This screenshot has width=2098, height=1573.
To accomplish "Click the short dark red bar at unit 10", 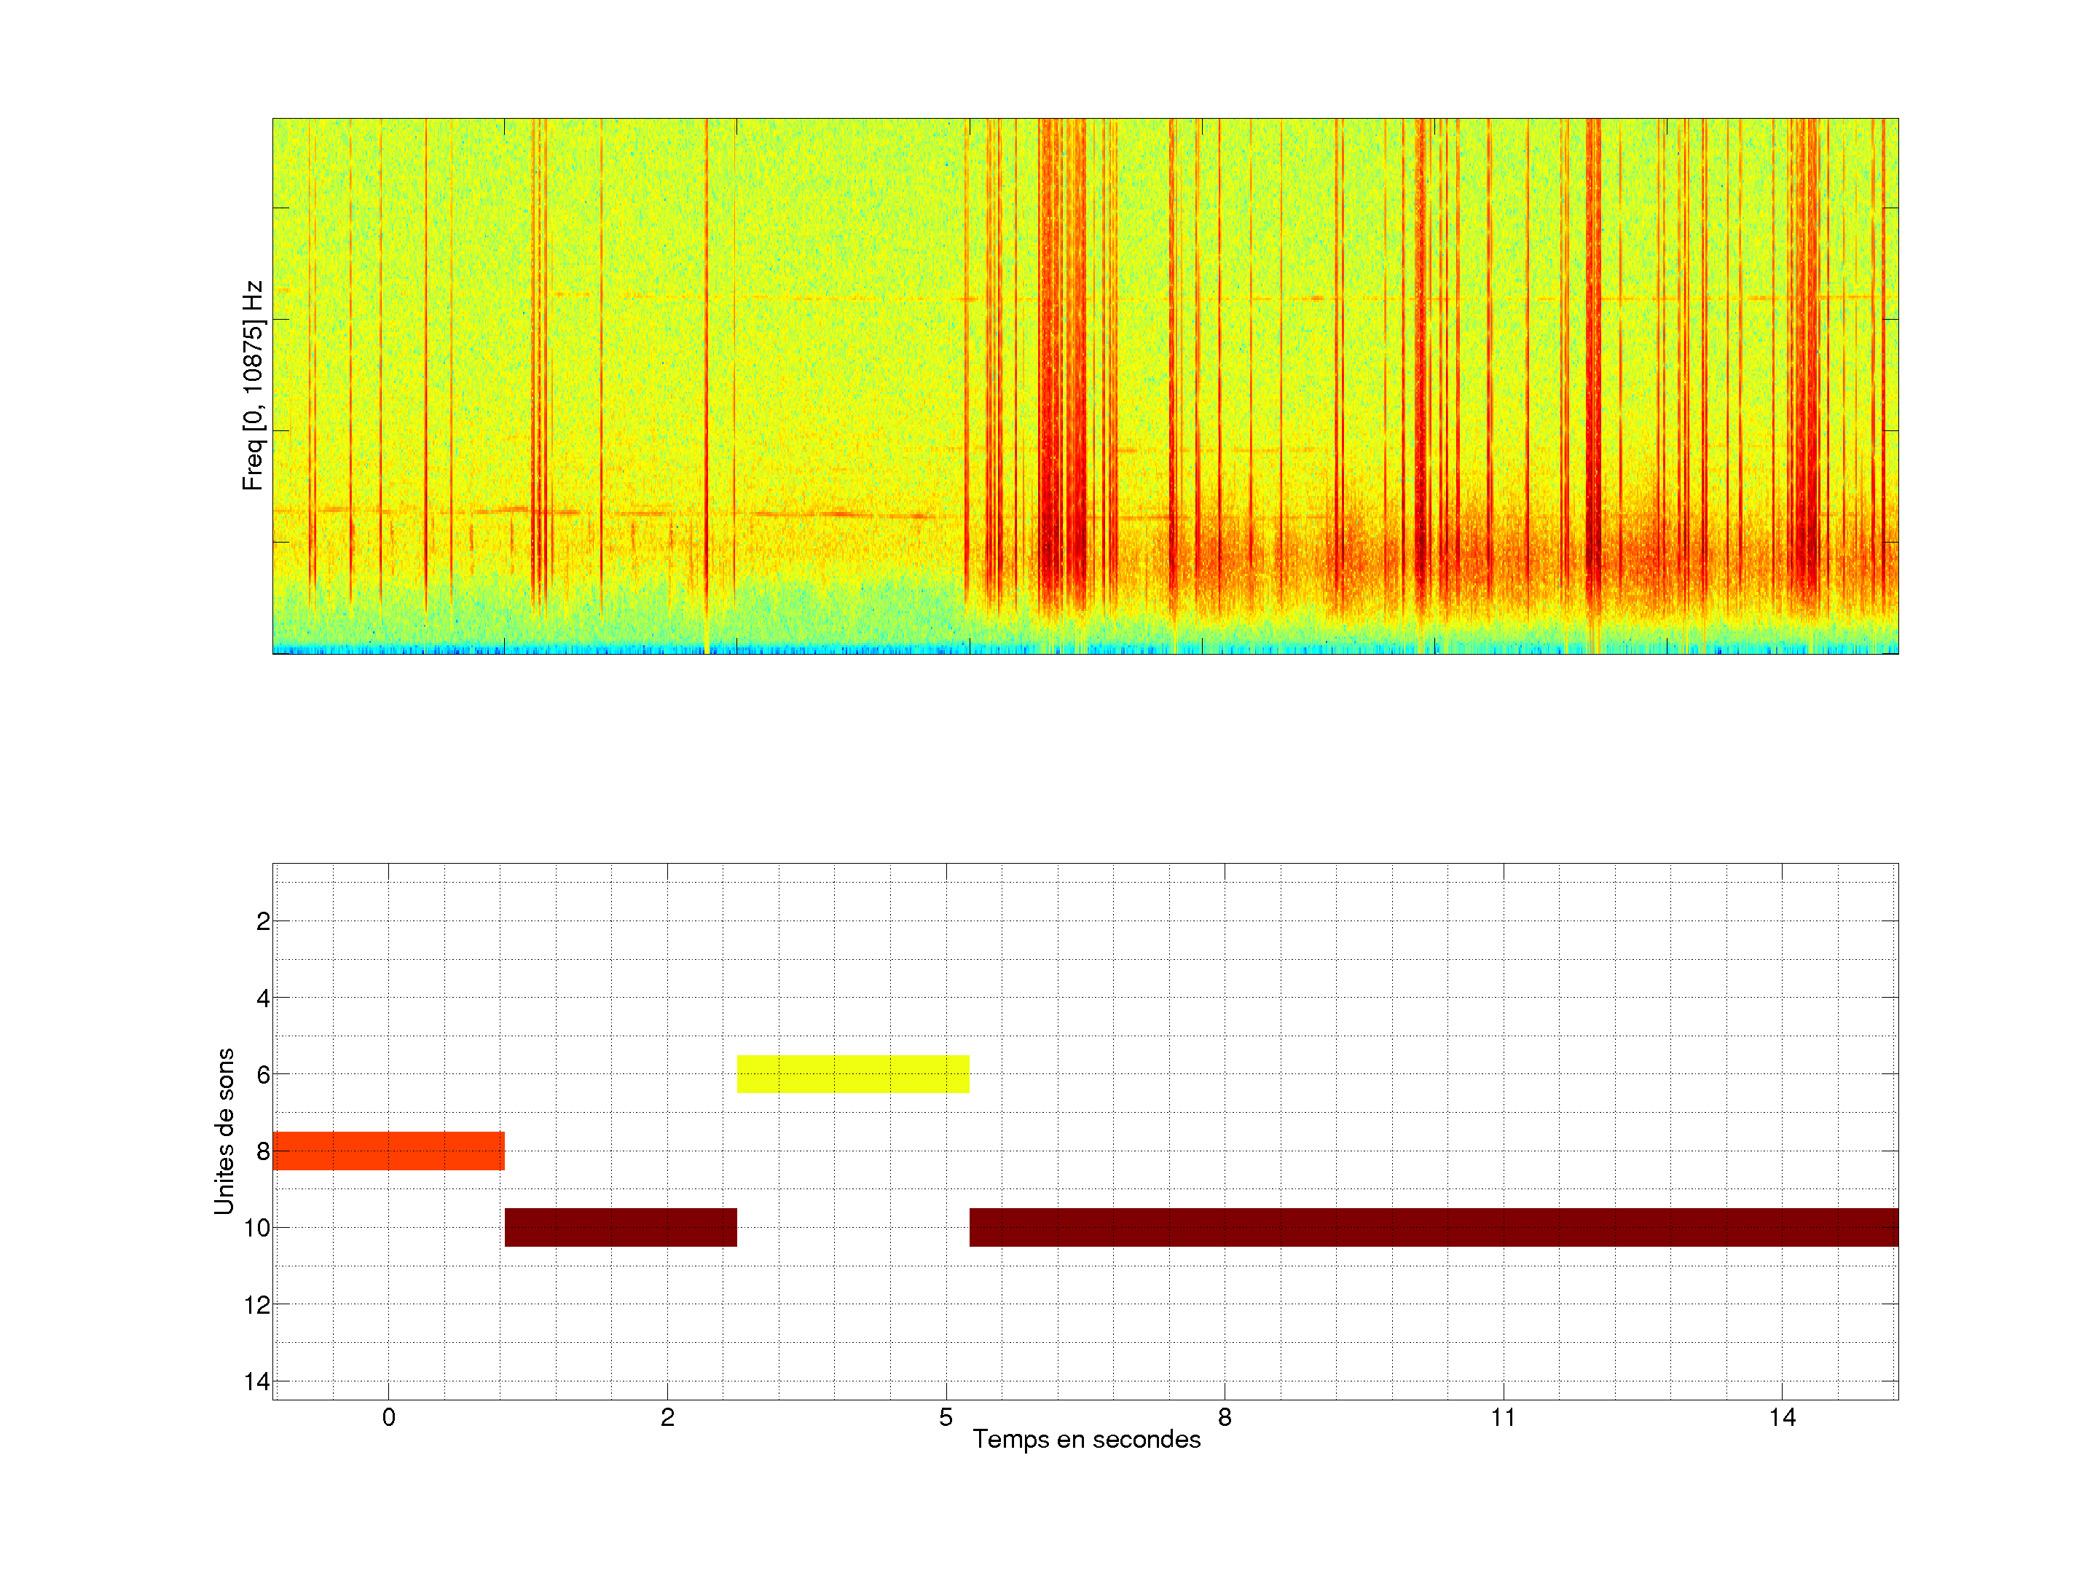I will [621, 1227].
